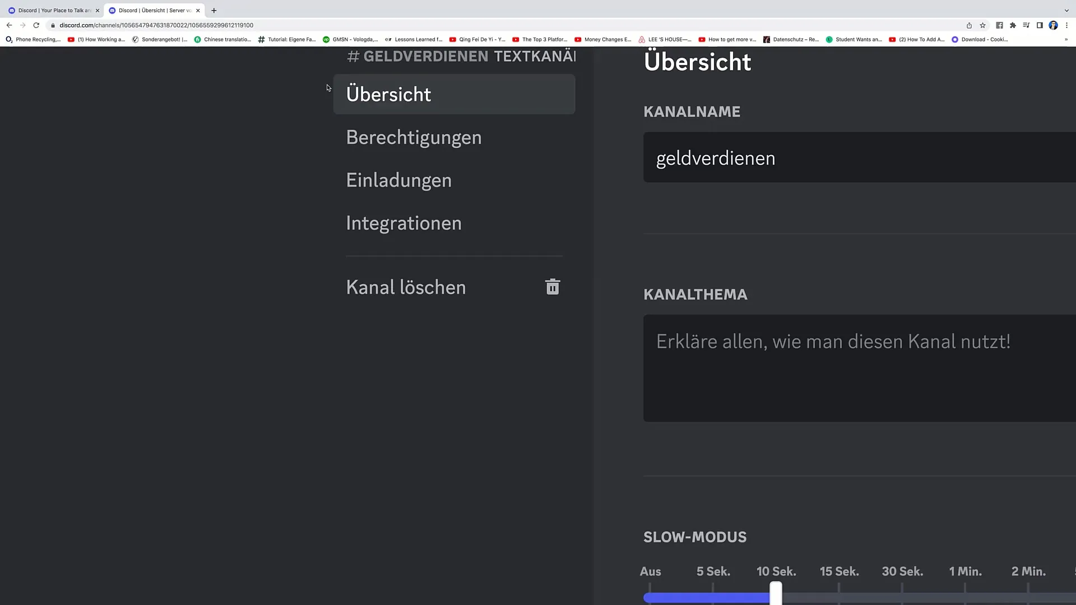The width and height of the screenshot is (1076, 605).
Task: Open the Berechtigungen settings section
Action: [x=454, y=137]
